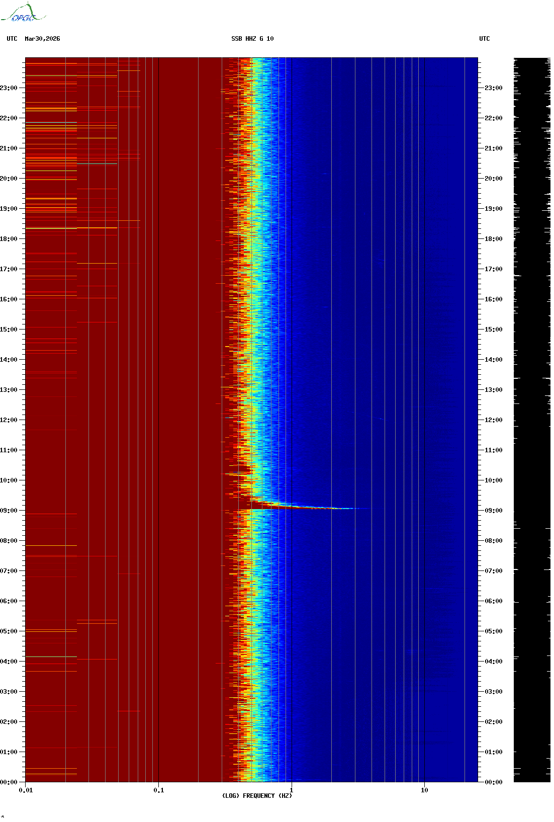Click 21:00 on the left time axis
Viewport: 554px width, 822px height.
click(x=9, y=148)
